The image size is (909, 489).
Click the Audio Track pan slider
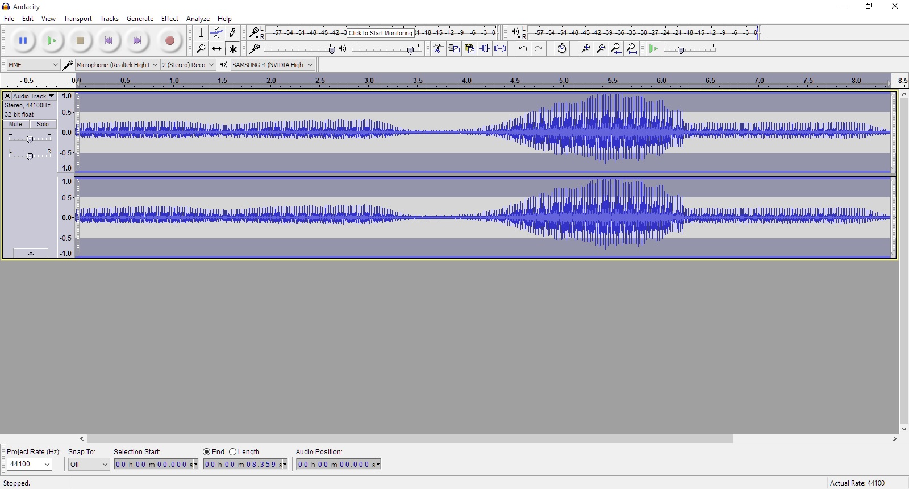pos(30,155)
